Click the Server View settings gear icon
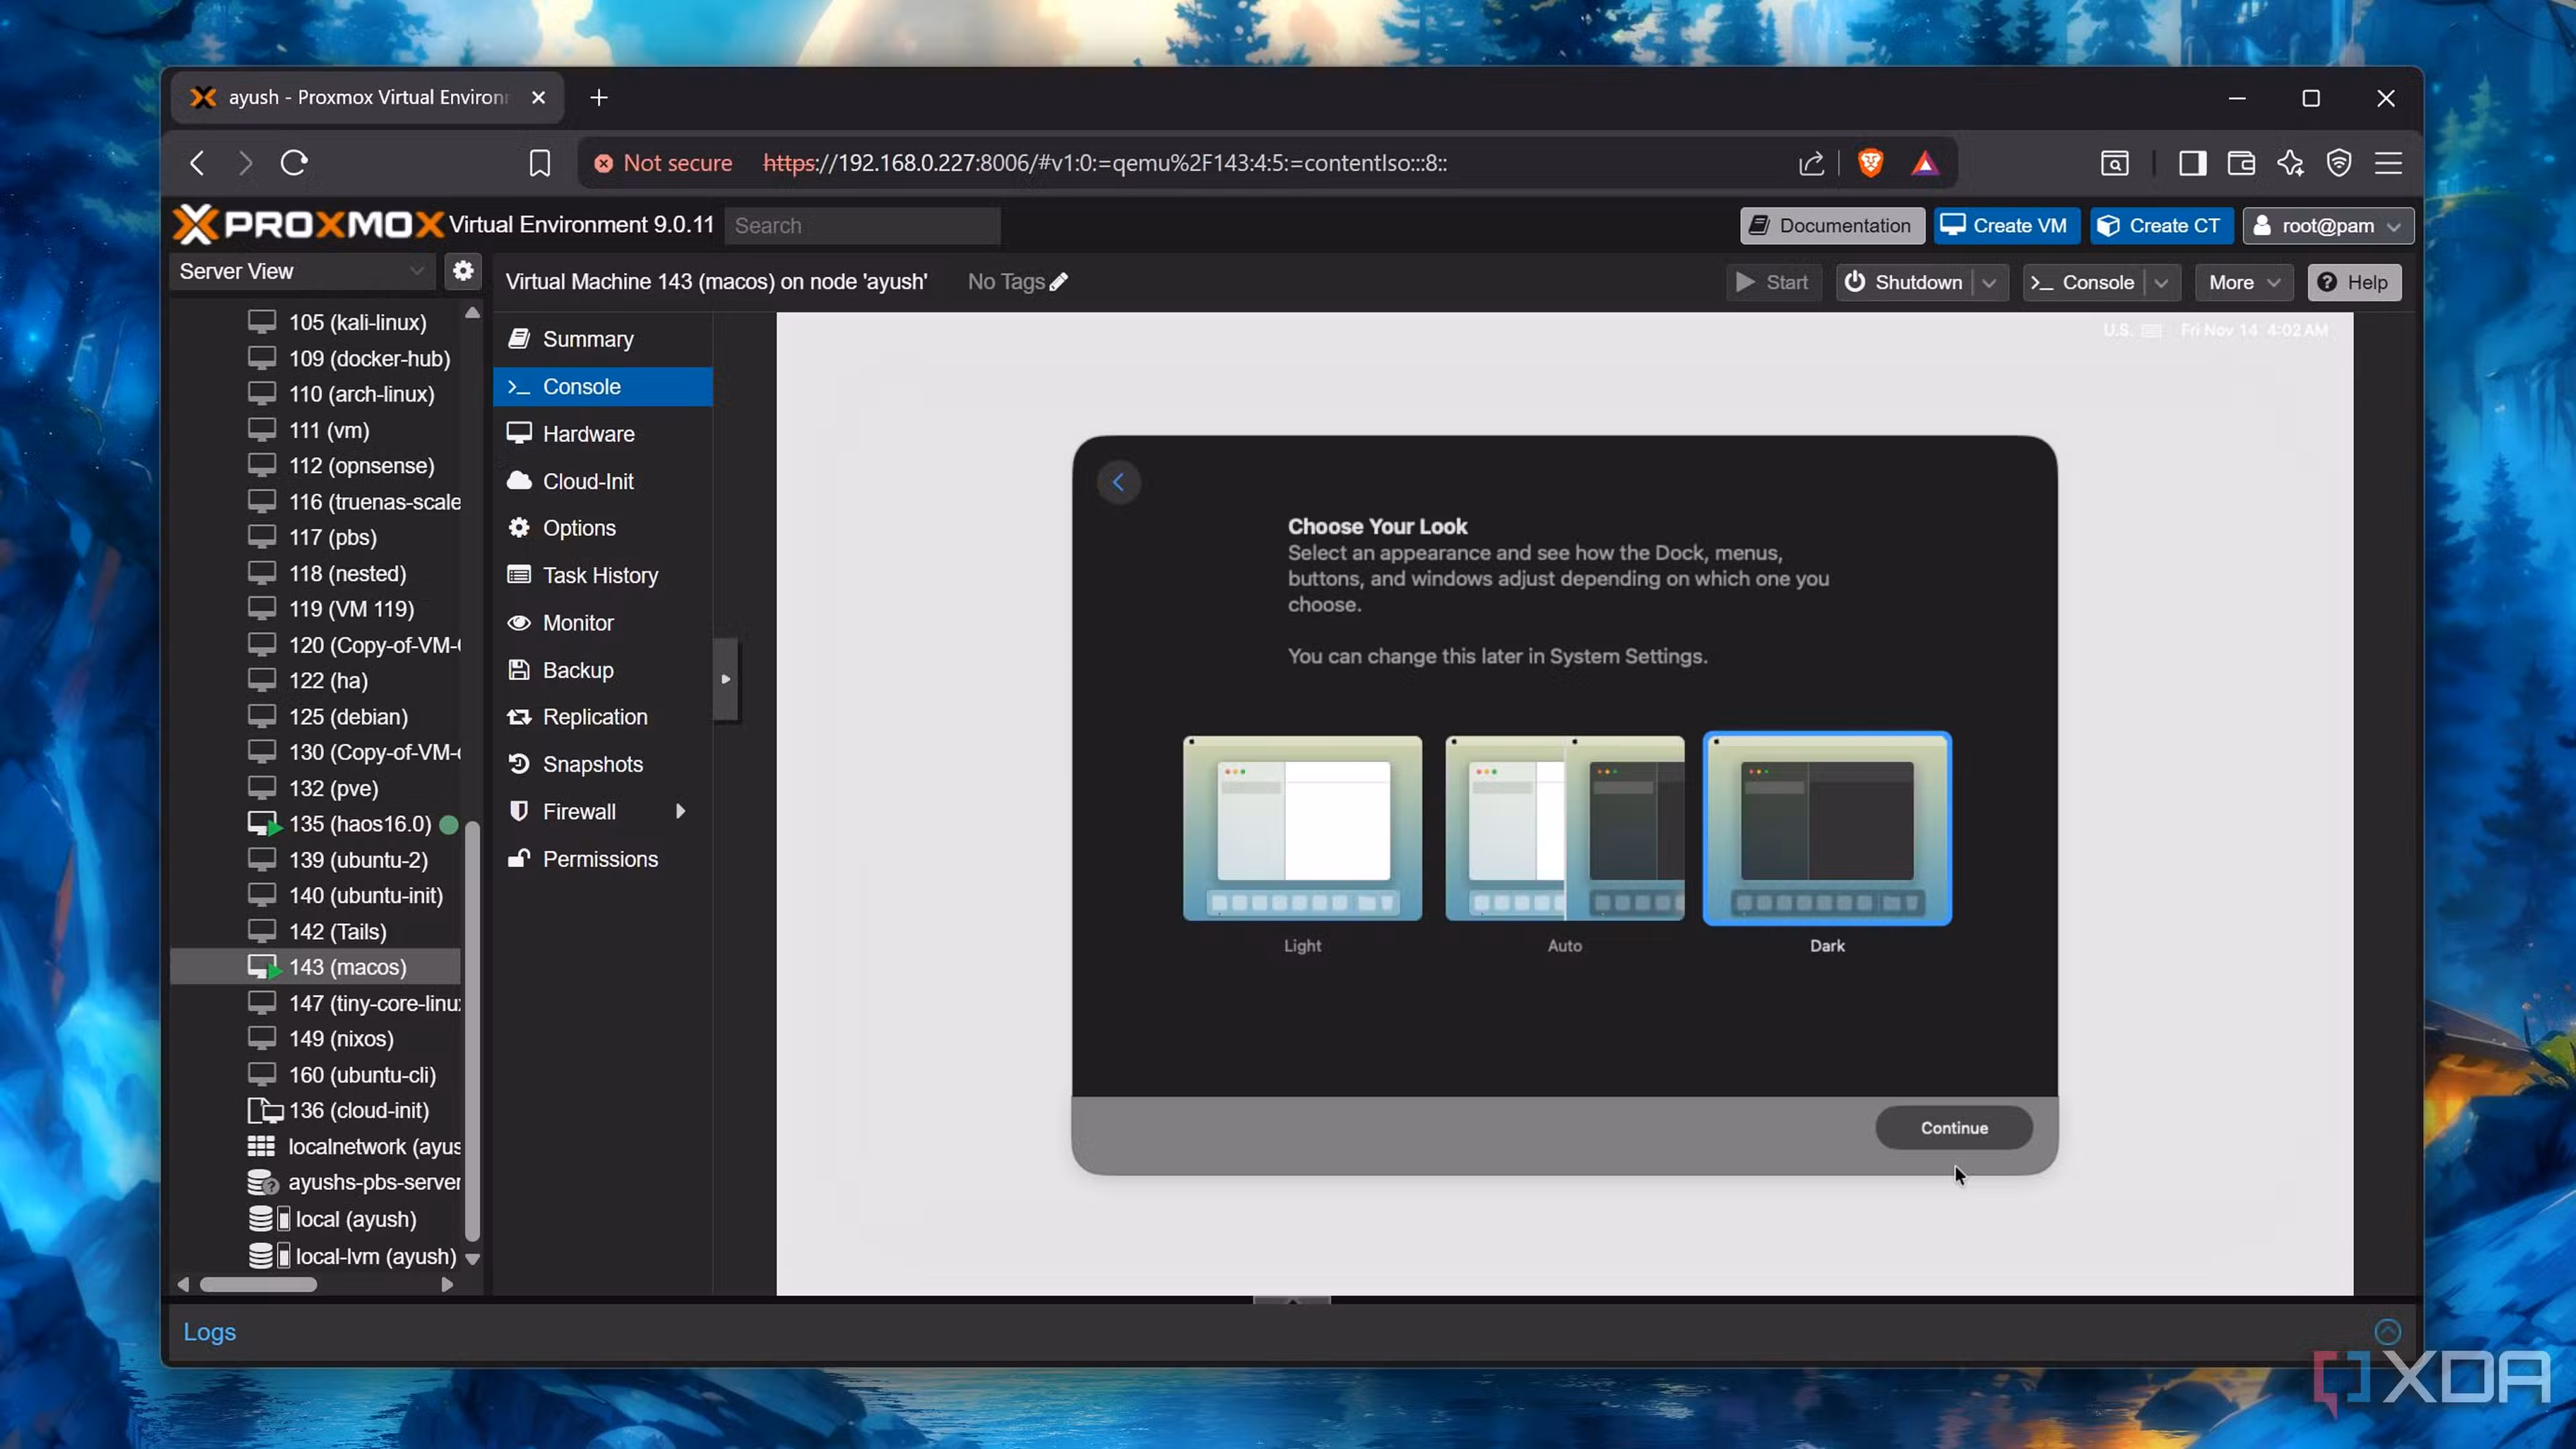Viewport: 2576px width, 1449px height. coord(462,270)
